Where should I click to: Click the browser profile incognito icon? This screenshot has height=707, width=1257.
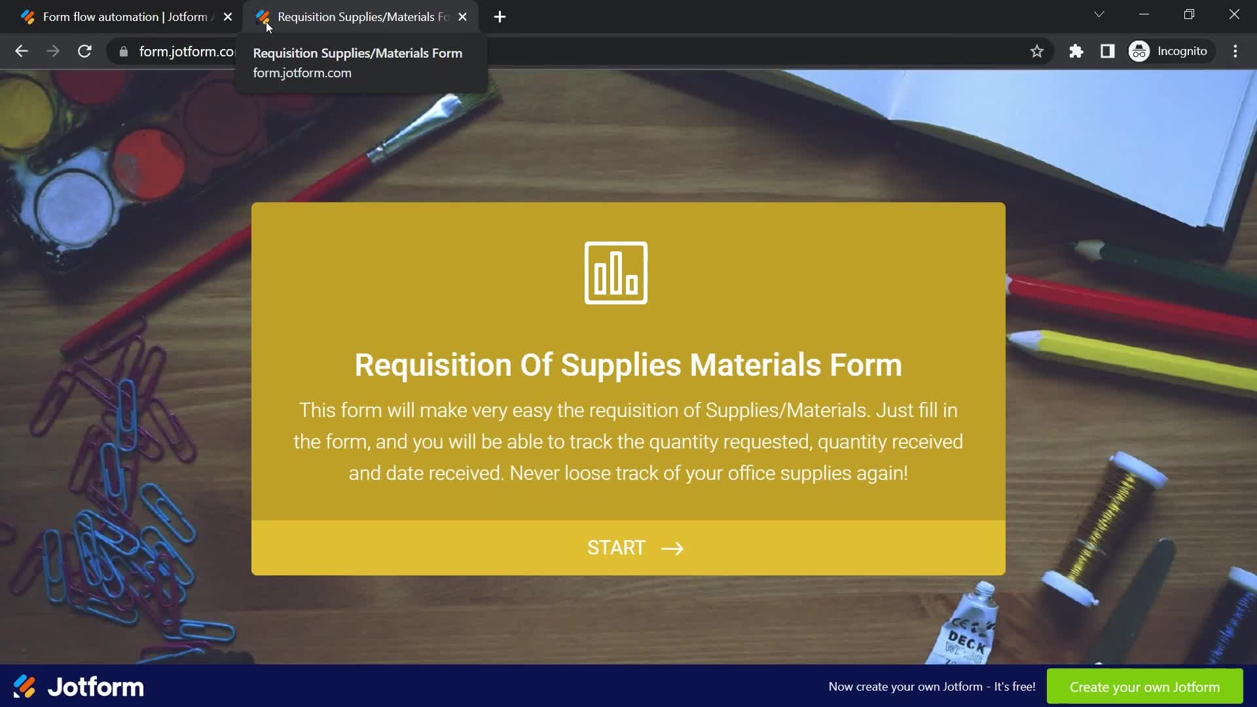pyautogui.click(x=1140, y=51)
